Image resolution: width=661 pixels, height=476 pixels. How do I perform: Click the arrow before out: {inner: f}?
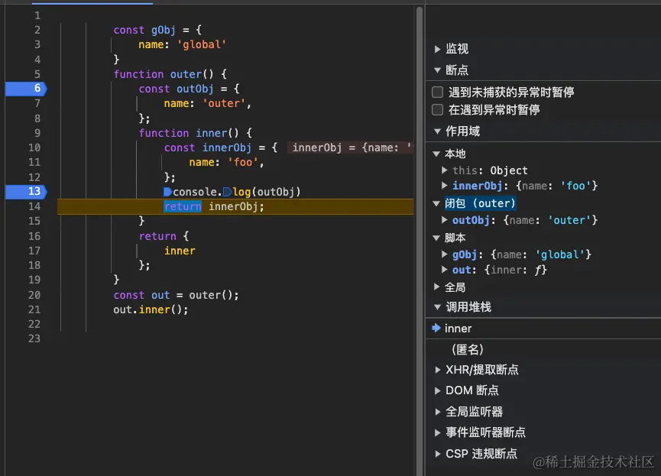click(443, 271)
